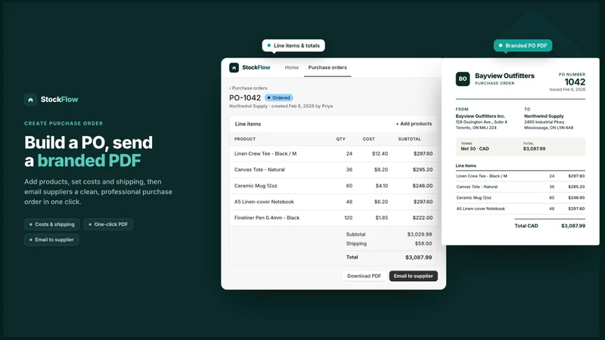Click the $246.00 subtotal in the line items table

(x=423, y=186)
